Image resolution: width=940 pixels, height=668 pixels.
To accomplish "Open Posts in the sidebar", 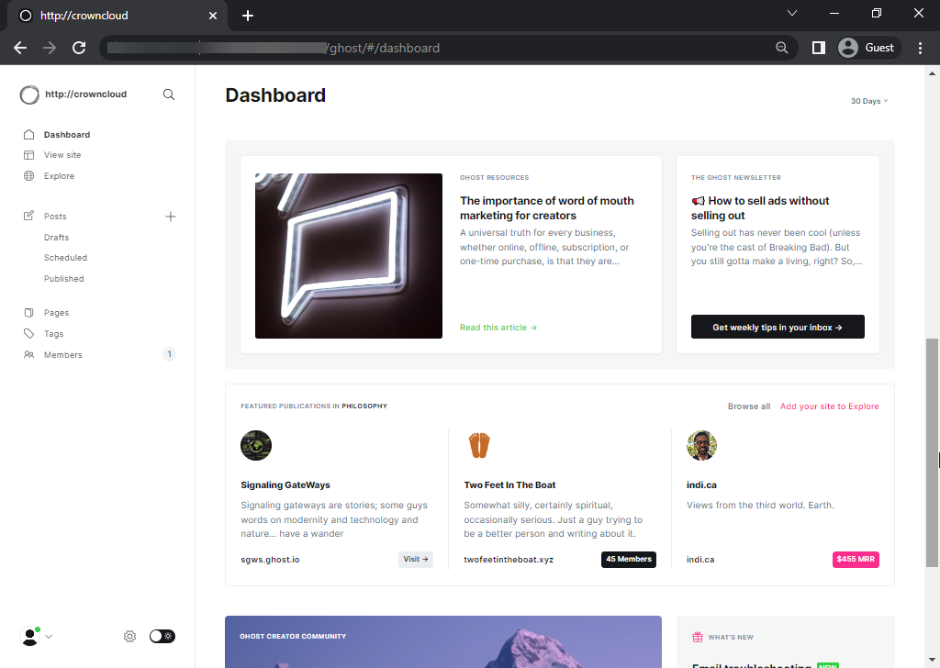I will click(55, 217).
